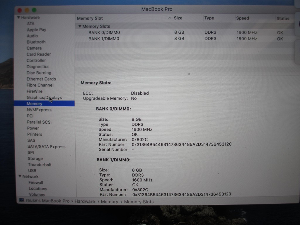
Task: Click the red close window button
Action: tap(20, 10)
